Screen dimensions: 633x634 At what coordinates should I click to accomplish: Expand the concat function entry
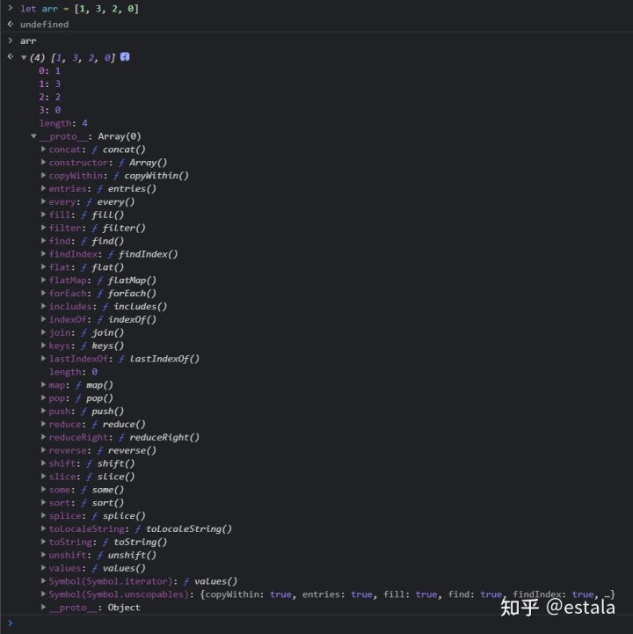coord(43,149)
